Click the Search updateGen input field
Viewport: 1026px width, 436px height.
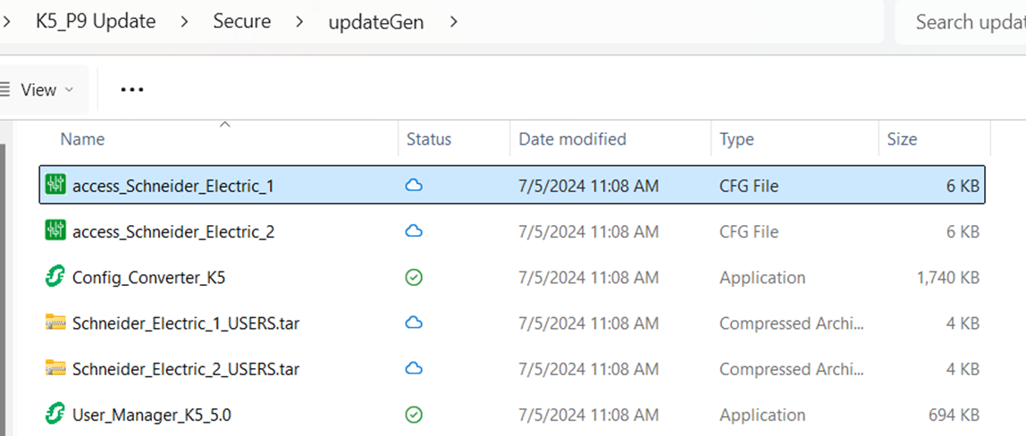[961, 21]
